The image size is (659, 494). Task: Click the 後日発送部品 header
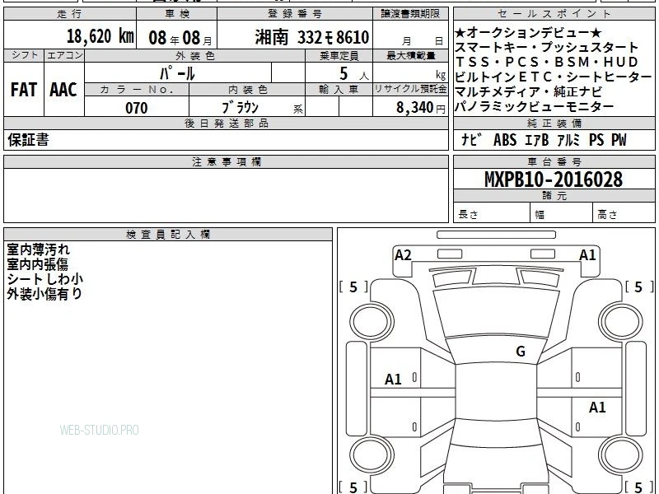tap(226, 123)
